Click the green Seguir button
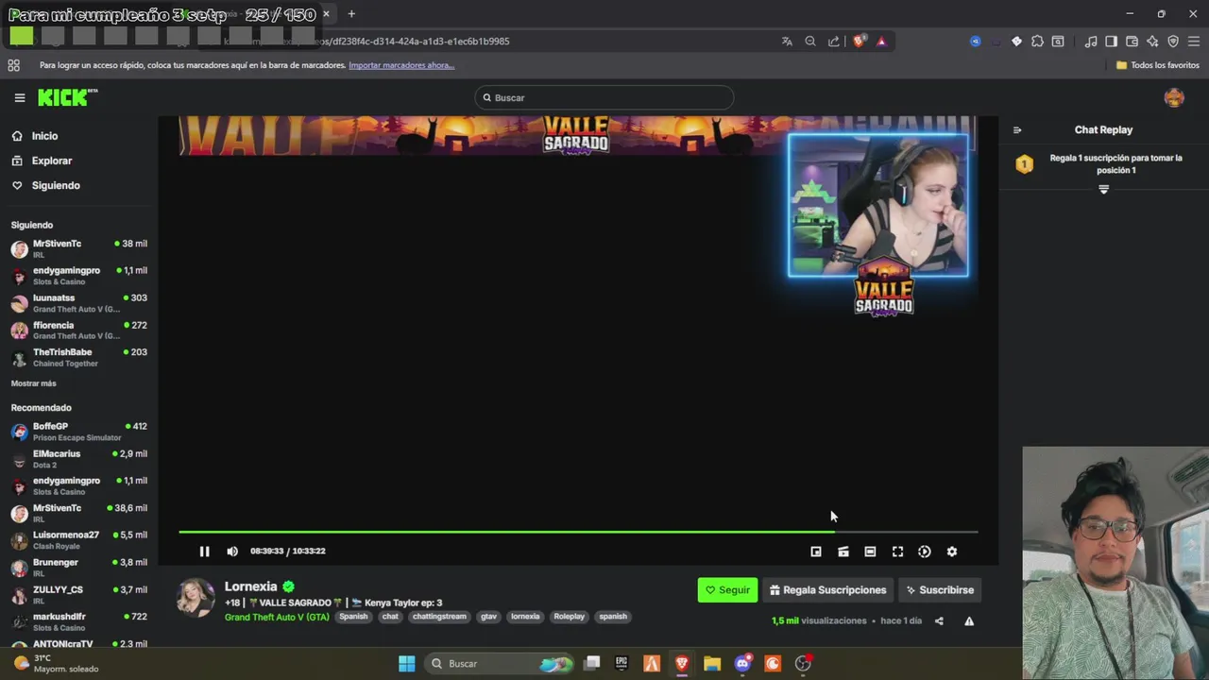 [x=727, y=590]
